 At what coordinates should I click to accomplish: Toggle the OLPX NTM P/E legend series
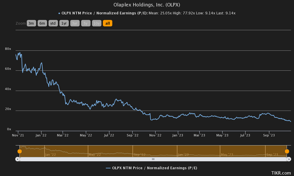pos(151,168)
